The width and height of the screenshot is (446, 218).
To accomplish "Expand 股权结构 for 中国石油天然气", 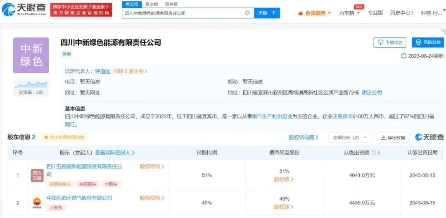I will click(x=152, y=197).
